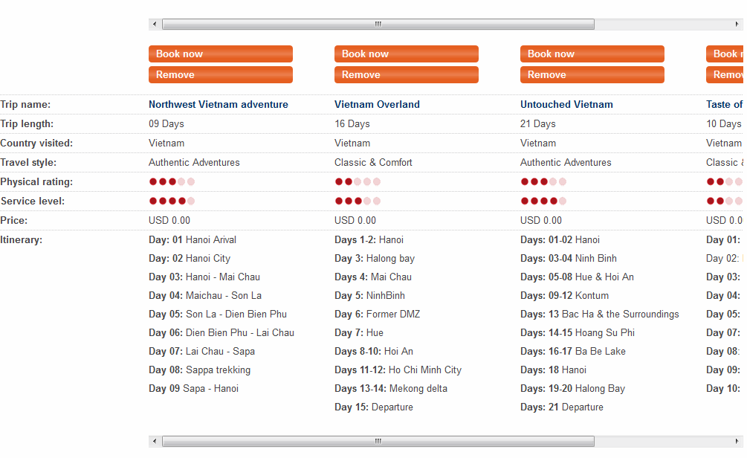The width and height of the screenshot is (747, 458).
Task: Click 'Authentic Adventures' under Northwest Vietnam adventure
Action: (x=194, y=163)
